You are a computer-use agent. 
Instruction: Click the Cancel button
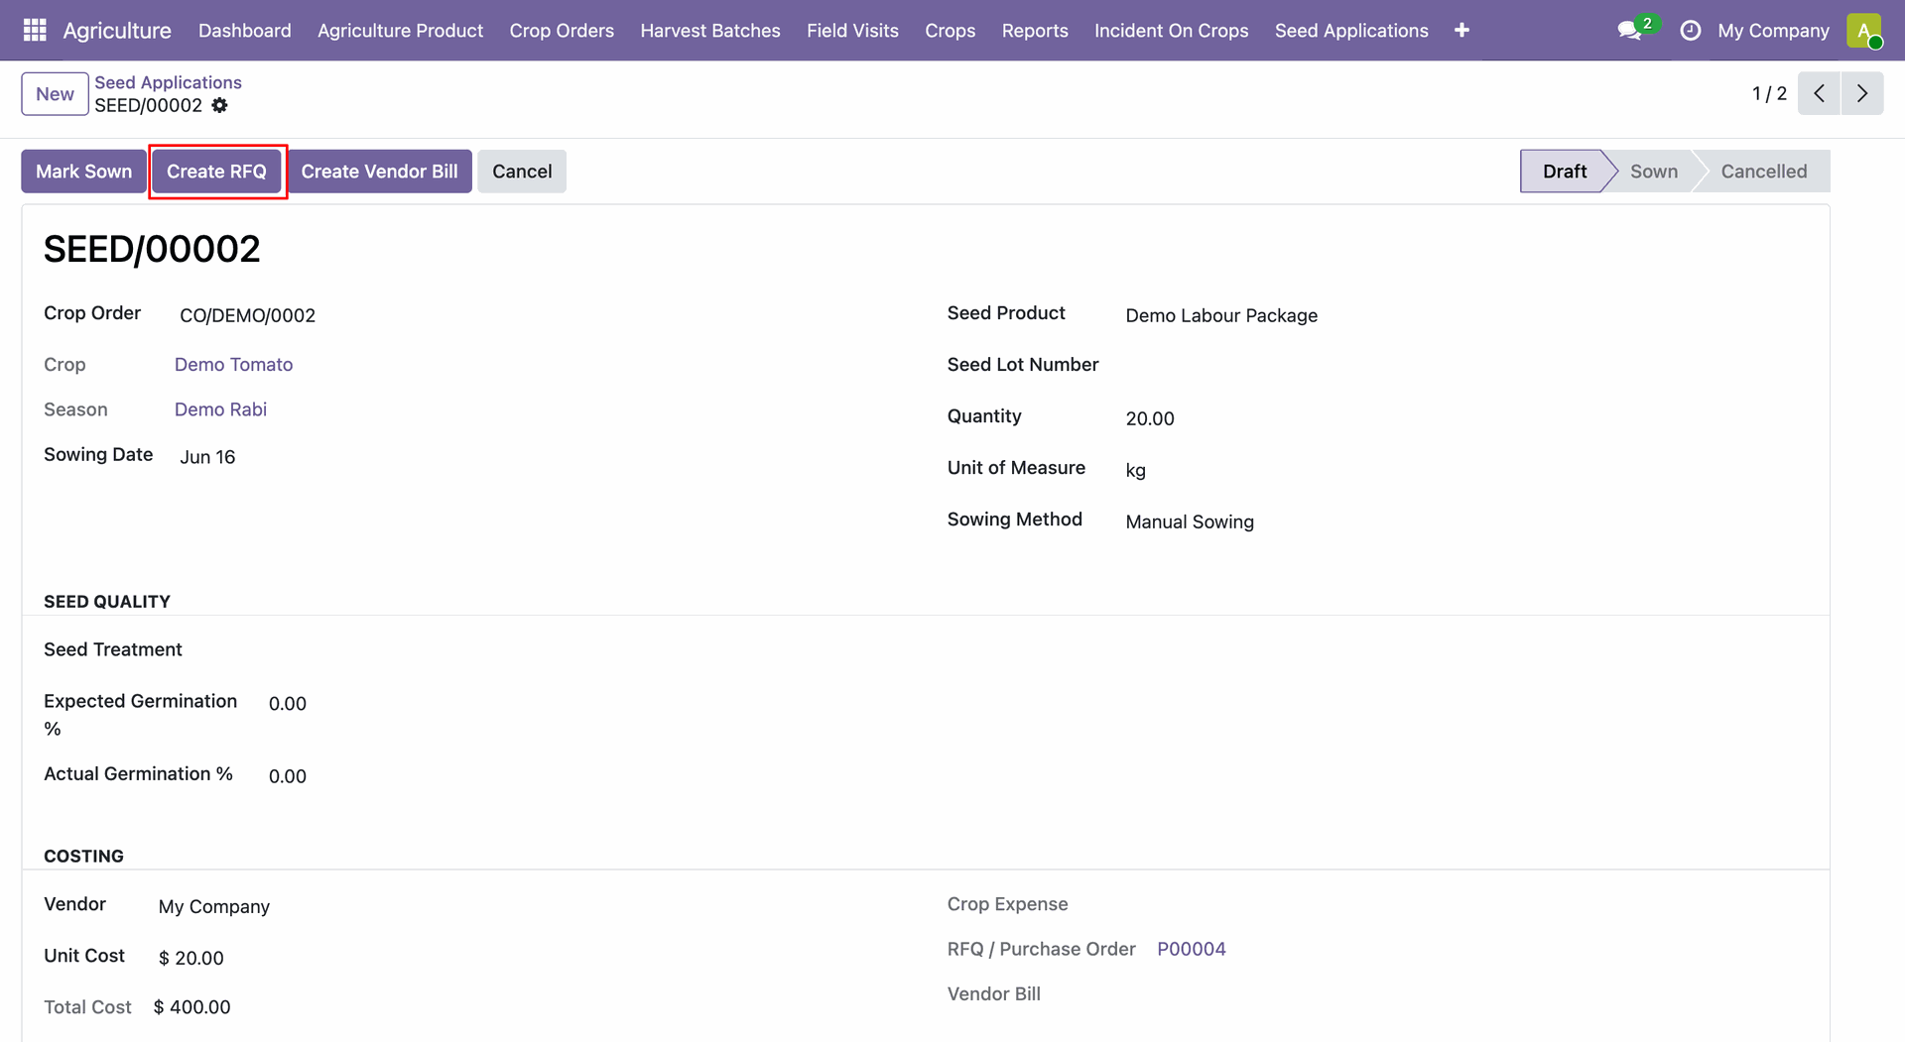click(522, 172)
